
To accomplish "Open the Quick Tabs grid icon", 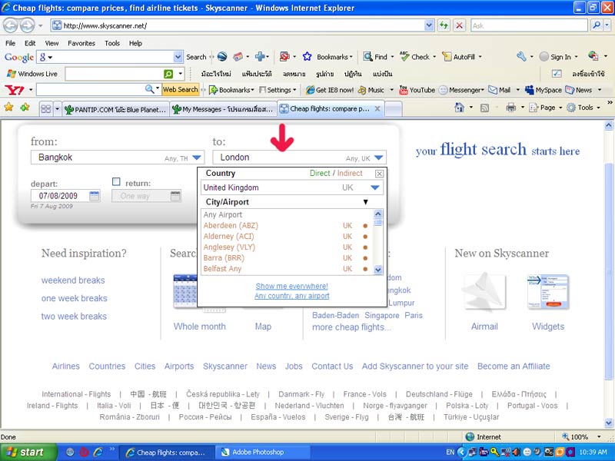I will (46, 108).
